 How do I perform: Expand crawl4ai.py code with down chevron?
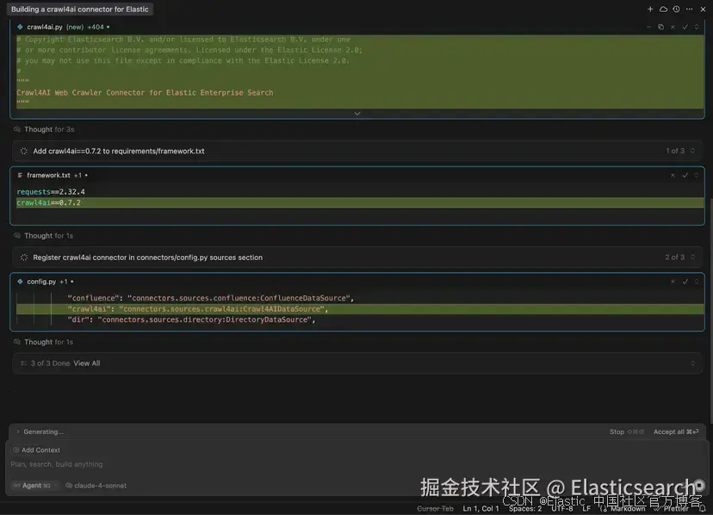pyautogui.click(x=357, y=114)
